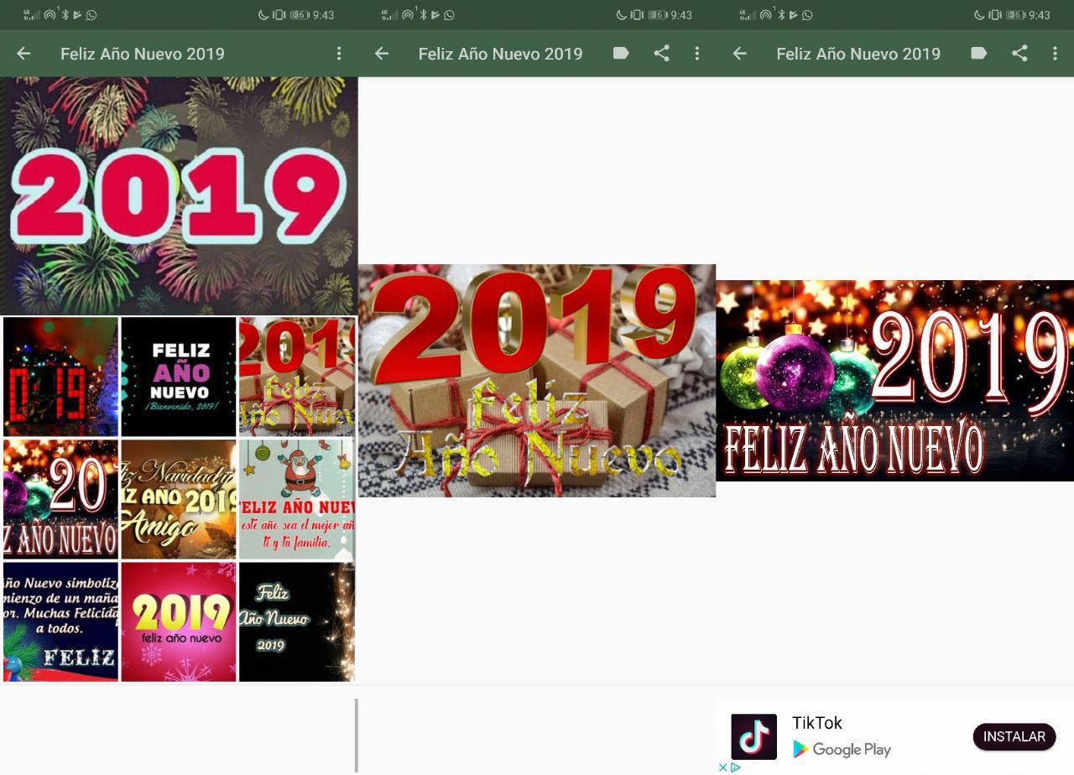Tap the back arrow above the ornaments image
1074x775 pixels.
point(739,54)
